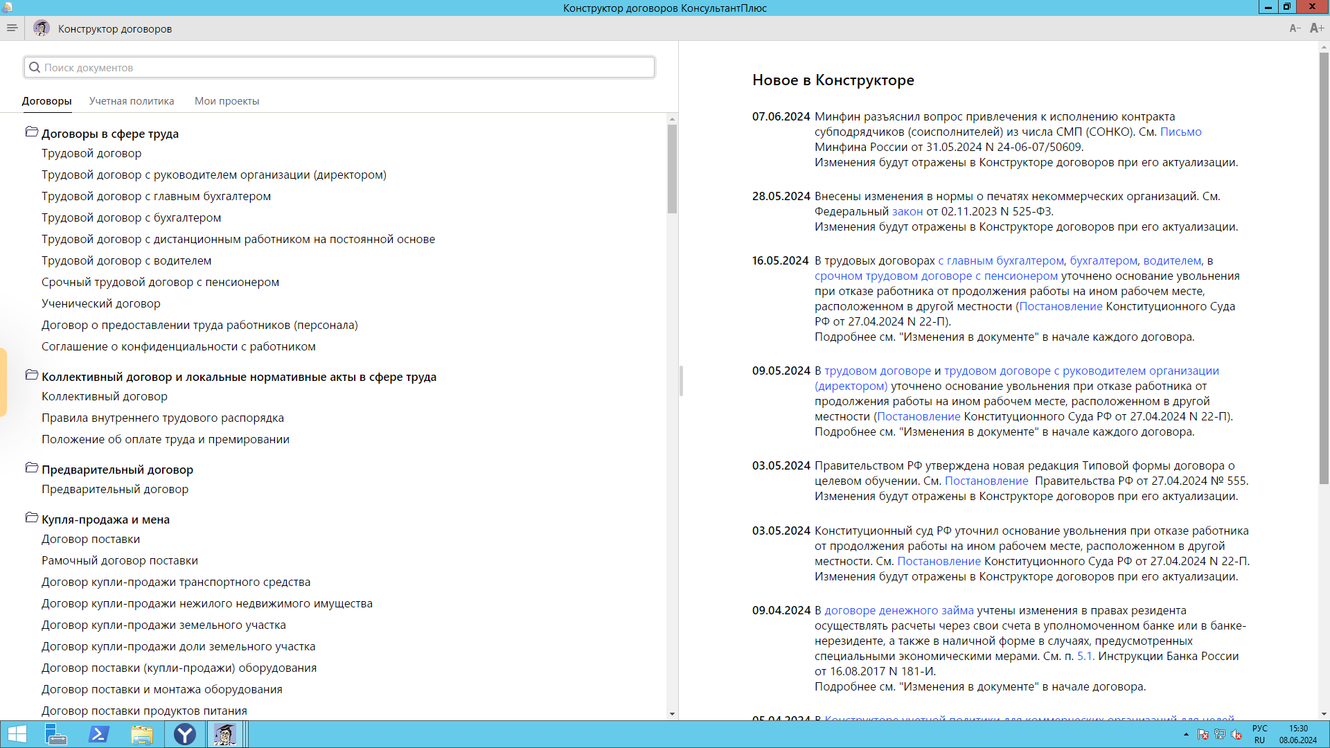
Task: Follow the Письмо Минфина link
Action: (x=1180, y=132)
